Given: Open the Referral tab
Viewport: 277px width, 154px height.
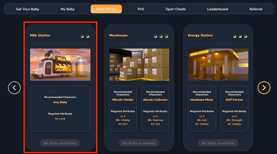Looking at the screenshot, I should (256, 9).
